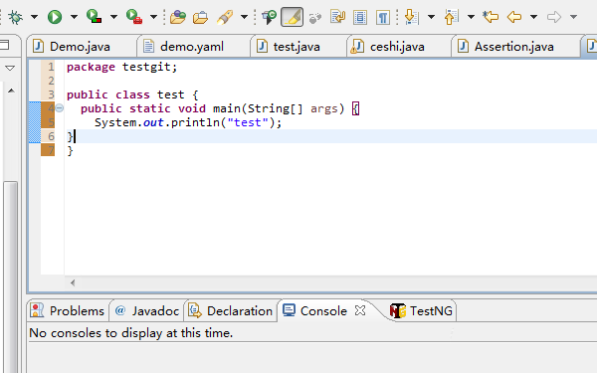Click the grayed-out Forward arrow
597x373 pixels.
coord(554,17)
